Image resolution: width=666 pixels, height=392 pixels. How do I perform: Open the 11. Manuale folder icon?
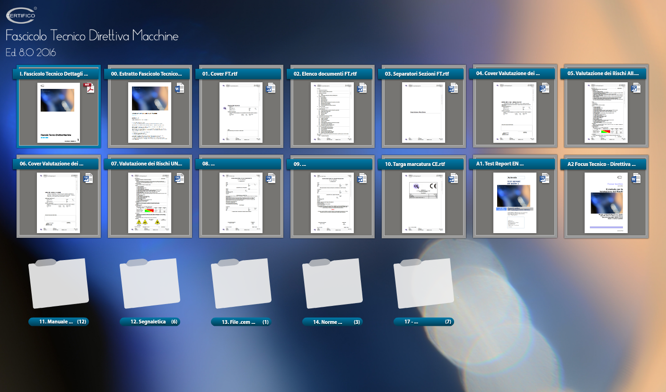pyautogui.click(x=59, y=283)
